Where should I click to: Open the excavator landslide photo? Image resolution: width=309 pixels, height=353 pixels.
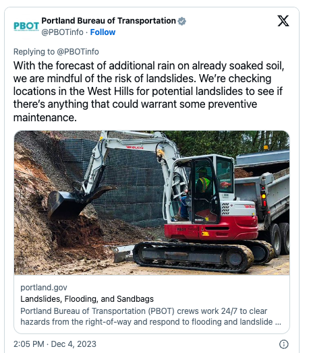coord(152,203)
